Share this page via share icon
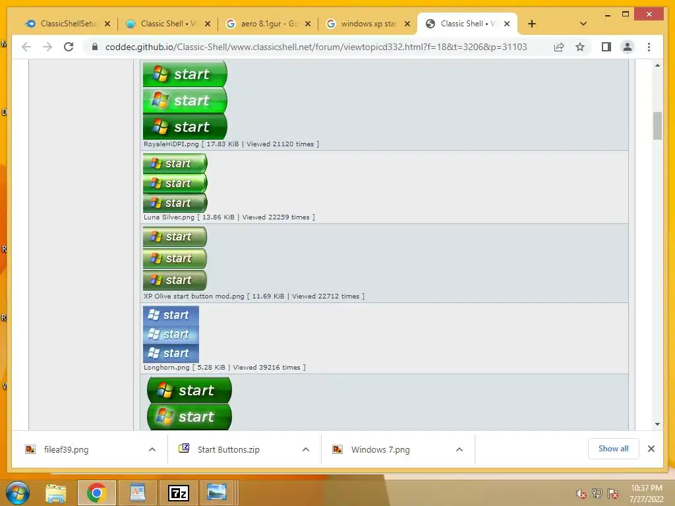This screenshot has height=506, width=675. tap(559, 47)
